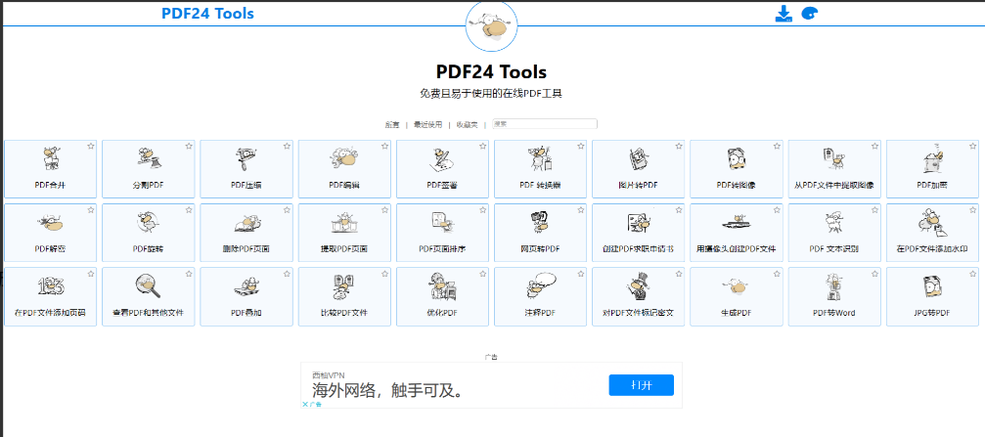The width and height of the screenshot is (985, 437).
Task: Show all tools via 所有 filter
Action: click(392, 124)
